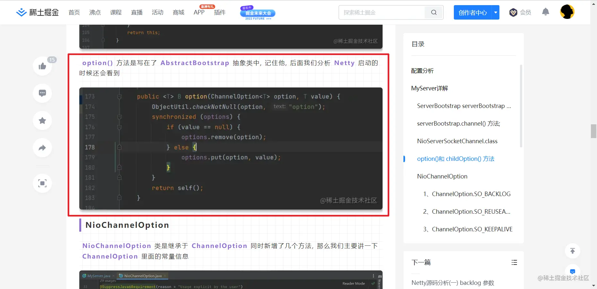The width and height of the screenshot is (597, 289).
Task: Open next article Netty源码分析(一) backlog 参数
Action: 453,283
